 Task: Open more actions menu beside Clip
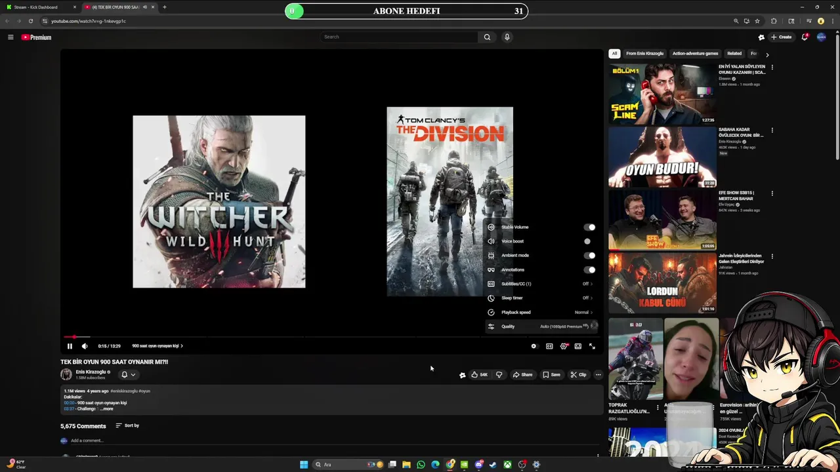[x=598, y=375]
